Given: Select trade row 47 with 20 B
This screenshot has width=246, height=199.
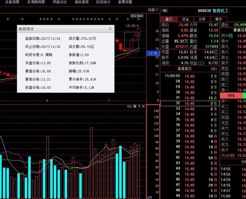Looking at the screenshot, I should [190, 185].
